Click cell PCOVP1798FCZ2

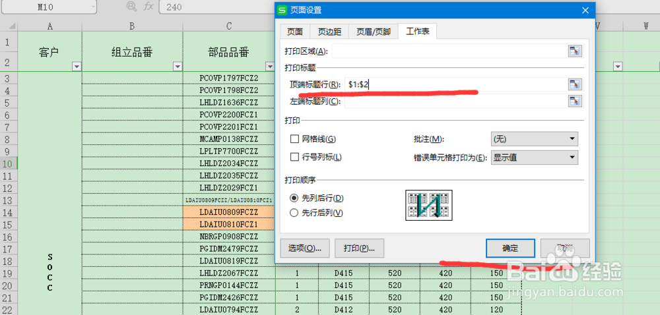(x=229, y=90)
